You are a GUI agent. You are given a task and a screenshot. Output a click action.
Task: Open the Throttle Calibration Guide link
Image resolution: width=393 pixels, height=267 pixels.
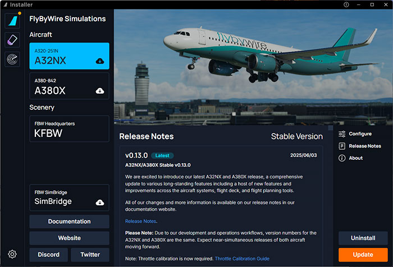tap(242, 259)
